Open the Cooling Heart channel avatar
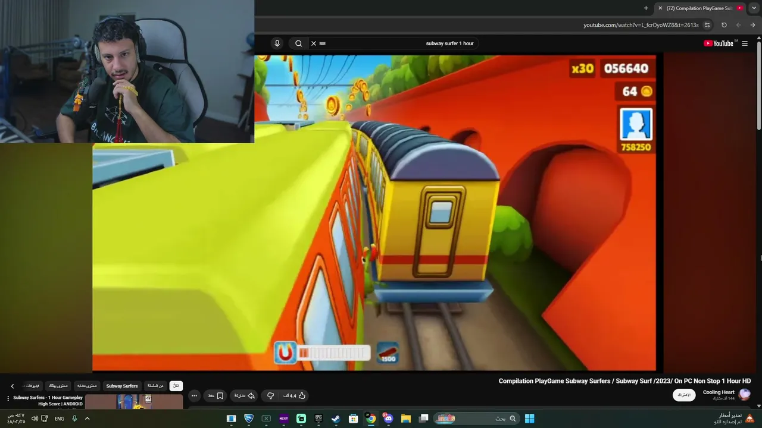The width and height of the screenshot is (762, 428). tap(745, 395)
